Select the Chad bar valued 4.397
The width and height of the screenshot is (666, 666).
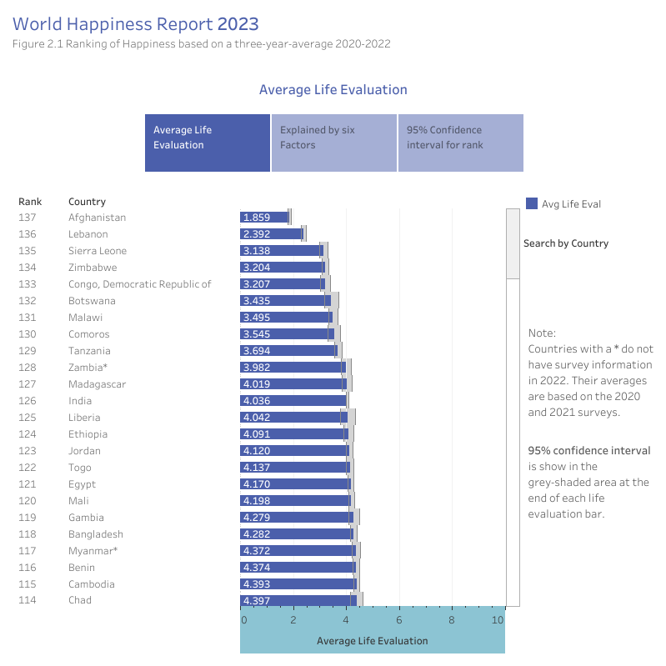pyautogui.click(x=298, y=601)
